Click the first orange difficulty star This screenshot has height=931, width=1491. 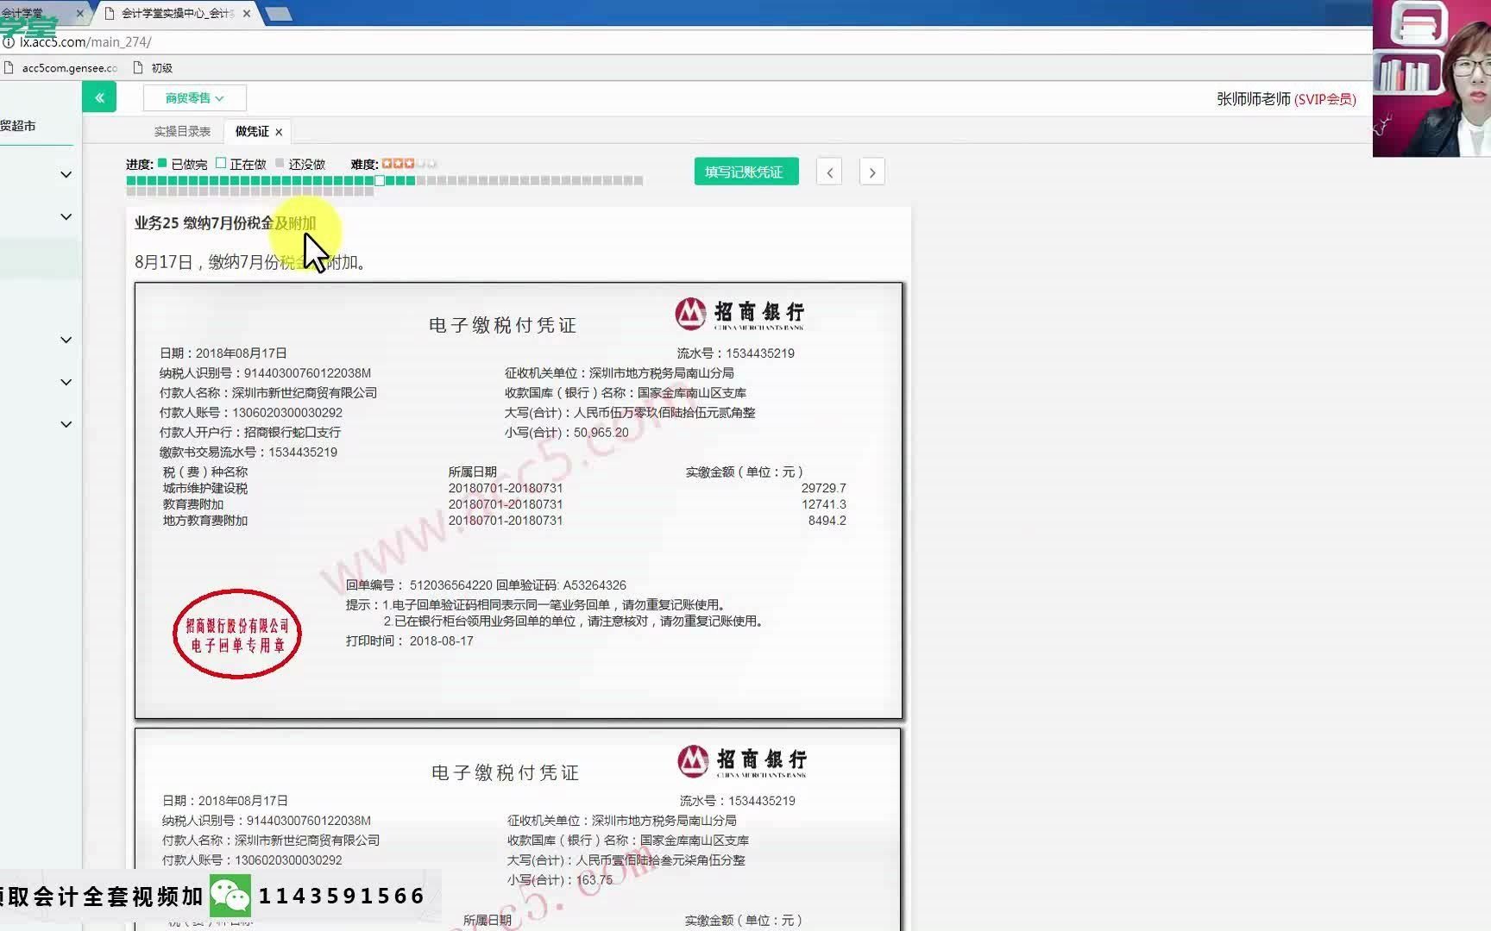pyautogui.click(x=387, y=163)
